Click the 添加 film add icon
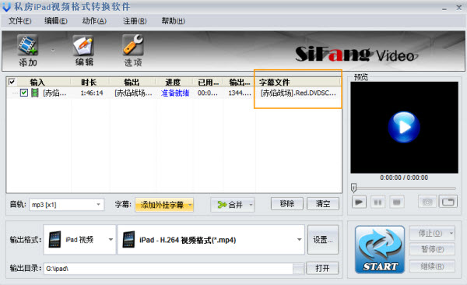The height and width of the screenshot is (285, 467). tap(27, 45)
